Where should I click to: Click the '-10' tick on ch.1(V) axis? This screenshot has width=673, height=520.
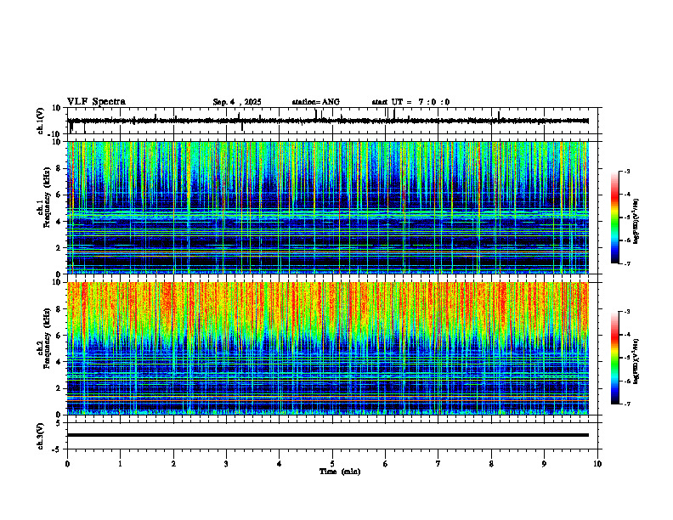[55, 134]
